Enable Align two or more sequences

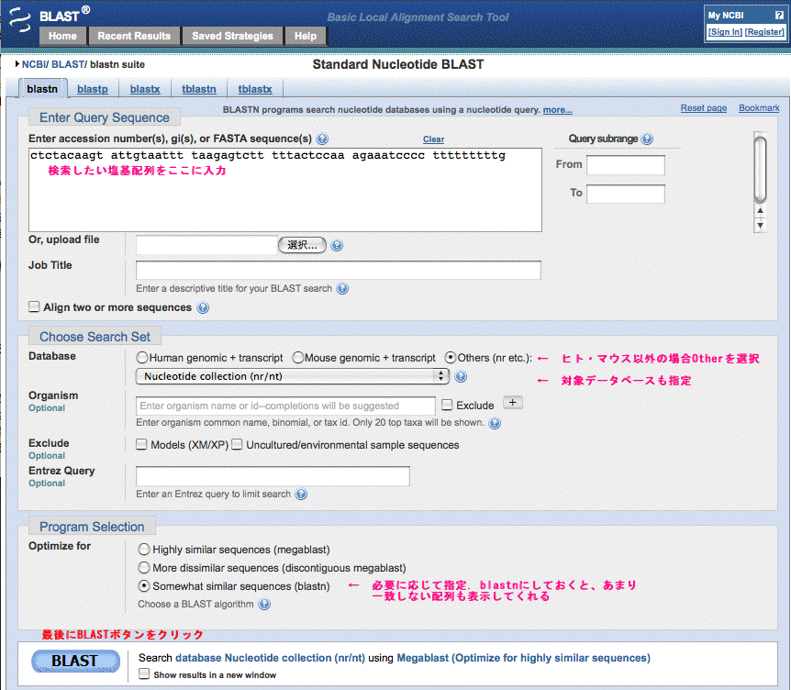point(35,307)
